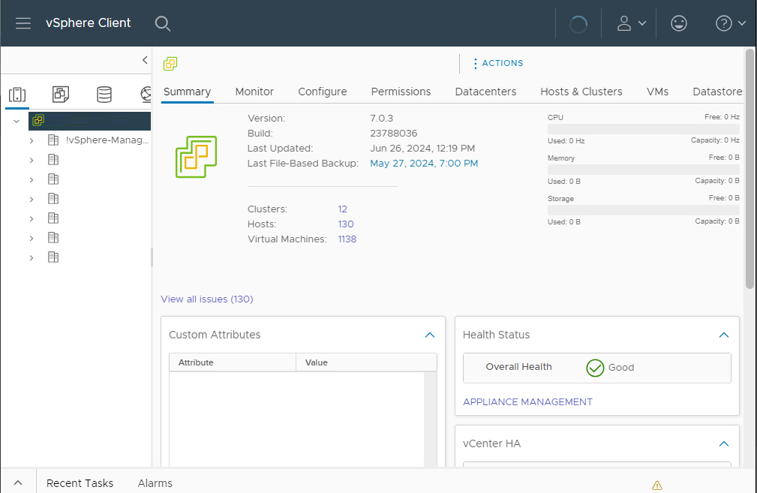Collapse the navigator panel with arrow

(x=145, y=60)
